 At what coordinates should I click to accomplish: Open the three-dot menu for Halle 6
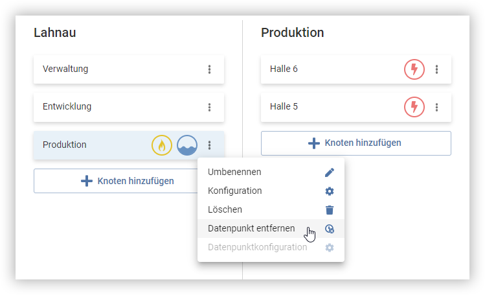tap(436, 69)
